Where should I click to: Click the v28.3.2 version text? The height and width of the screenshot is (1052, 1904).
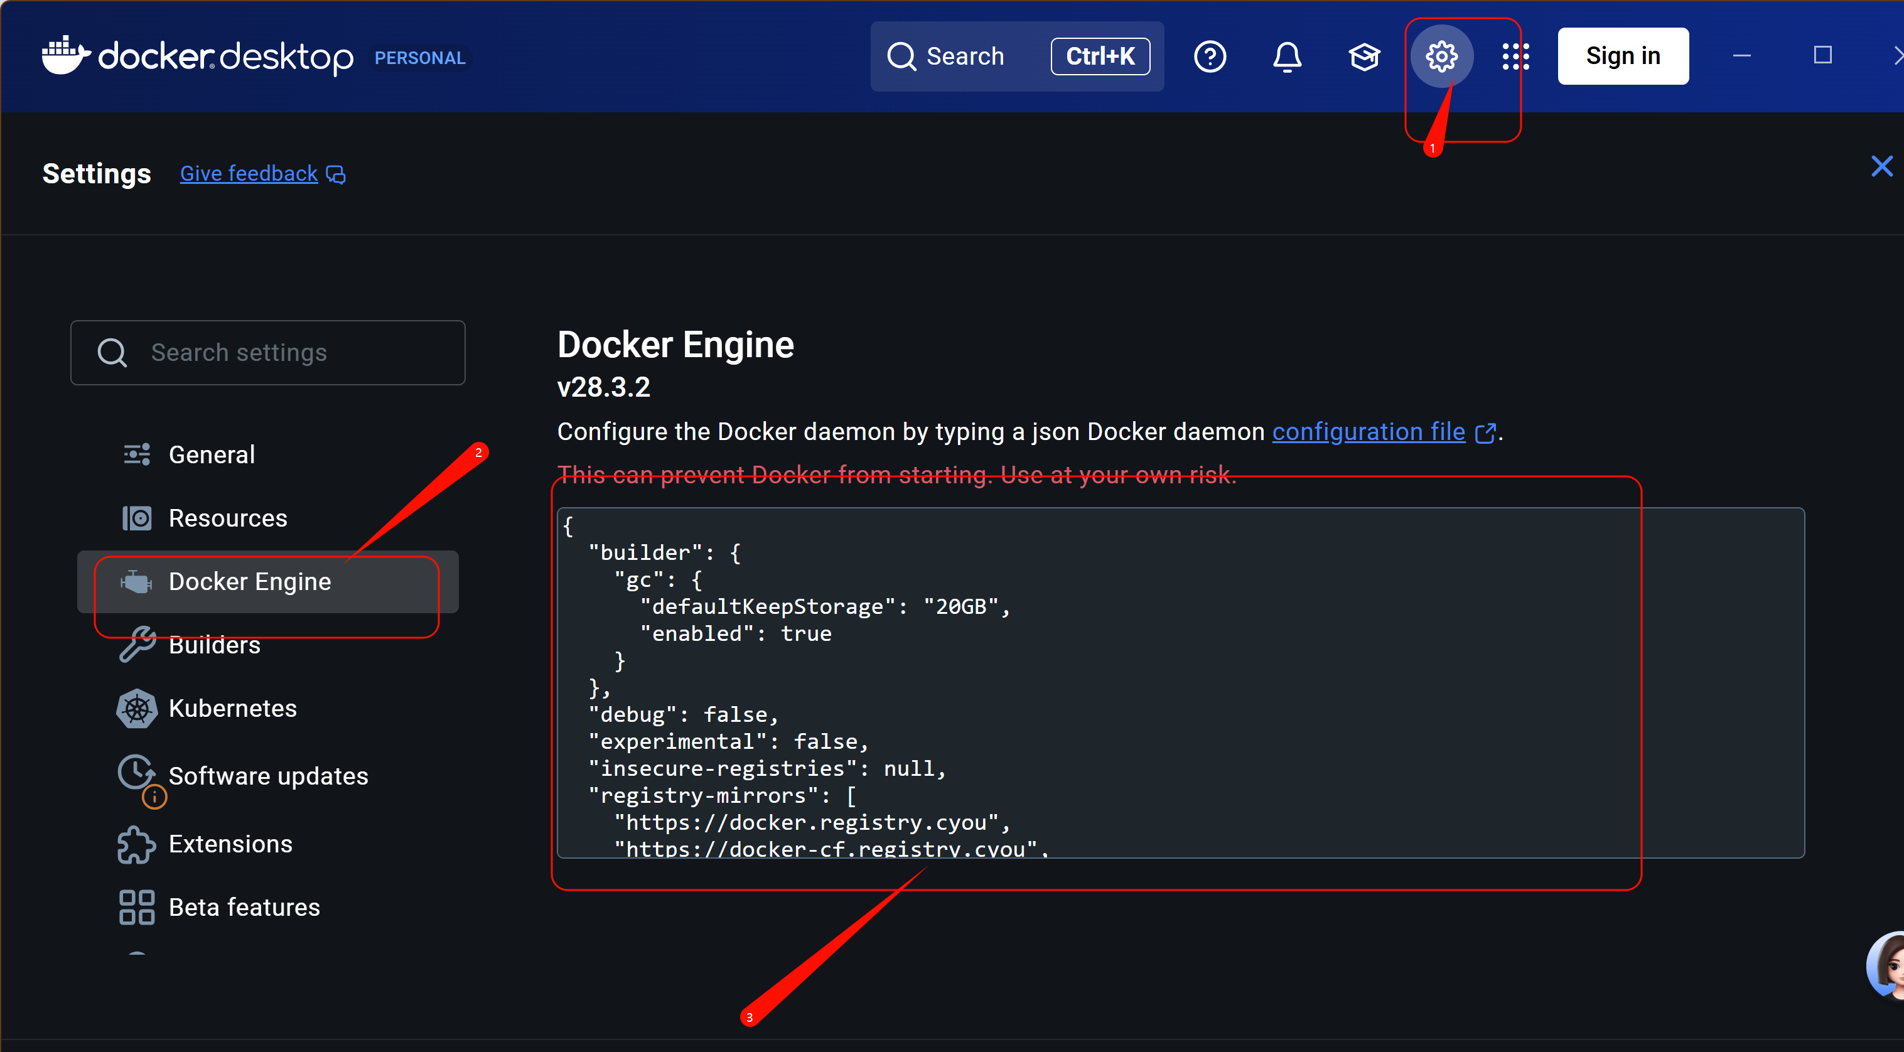tap(604, 387)
